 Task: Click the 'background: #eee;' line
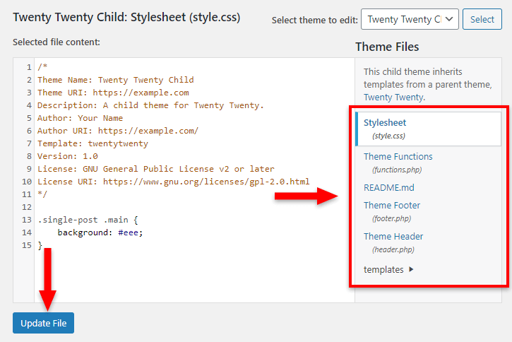tap(100, 233)
